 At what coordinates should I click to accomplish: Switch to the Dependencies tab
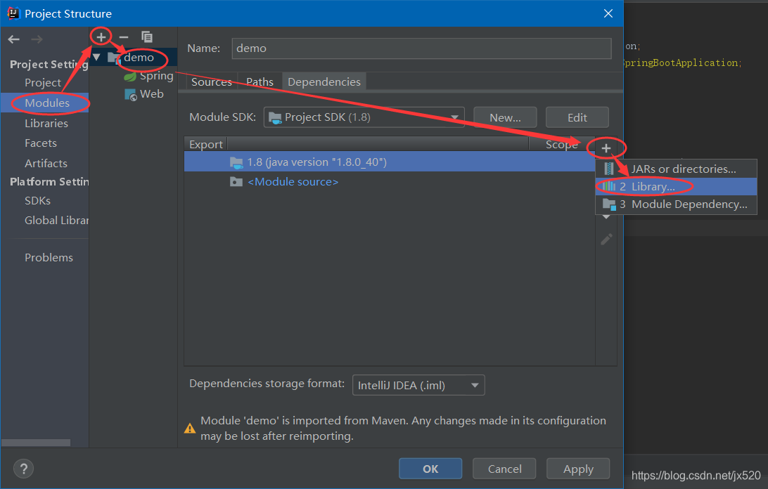coord(324,81)
